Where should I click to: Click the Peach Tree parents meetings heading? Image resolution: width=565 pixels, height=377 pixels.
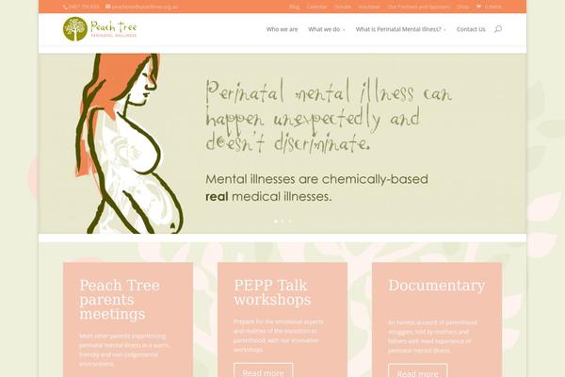(120, 299)
